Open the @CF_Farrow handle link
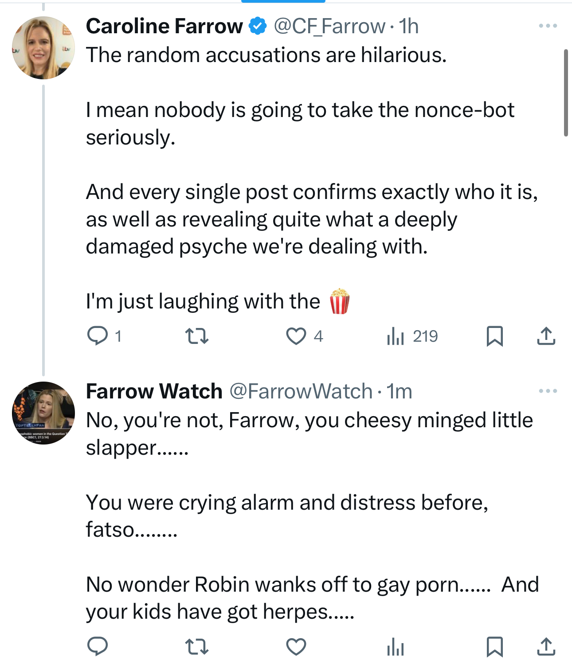This screenshot has height=671, width=572. (329, 26)
